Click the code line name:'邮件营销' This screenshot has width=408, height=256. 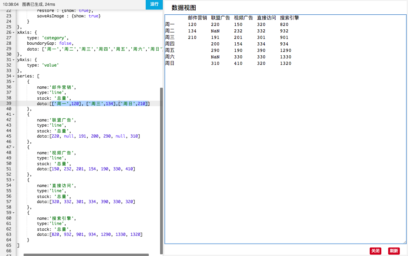point(56,87)
